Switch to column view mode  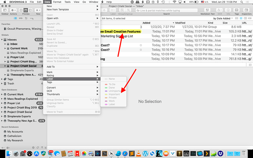[245, 18]
